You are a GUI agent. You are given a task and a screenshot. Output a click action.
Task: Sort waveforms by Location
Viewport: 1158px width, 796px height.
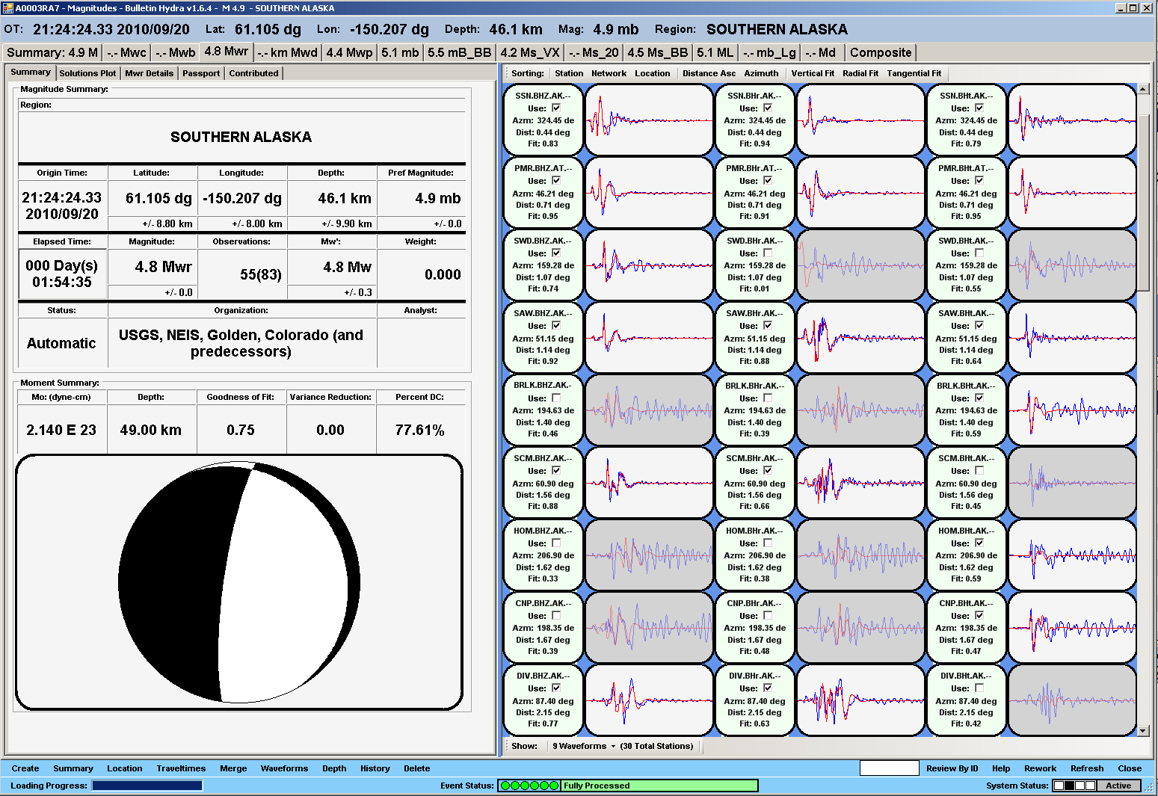click(653, 73)
